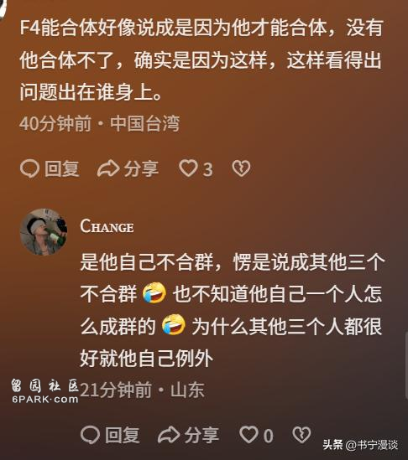Screen dimensions: 408x460
Task: Click the scrollbar on the right edge
Action: [406, 366]
